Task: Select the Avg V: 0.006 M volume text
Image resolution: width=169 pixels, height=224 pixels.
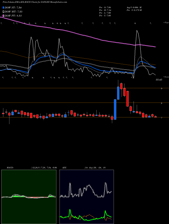Action: (134, 7)
